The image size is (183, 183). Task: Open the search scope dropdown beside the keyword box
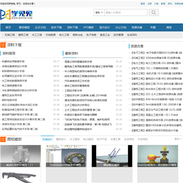coord(99,13)
